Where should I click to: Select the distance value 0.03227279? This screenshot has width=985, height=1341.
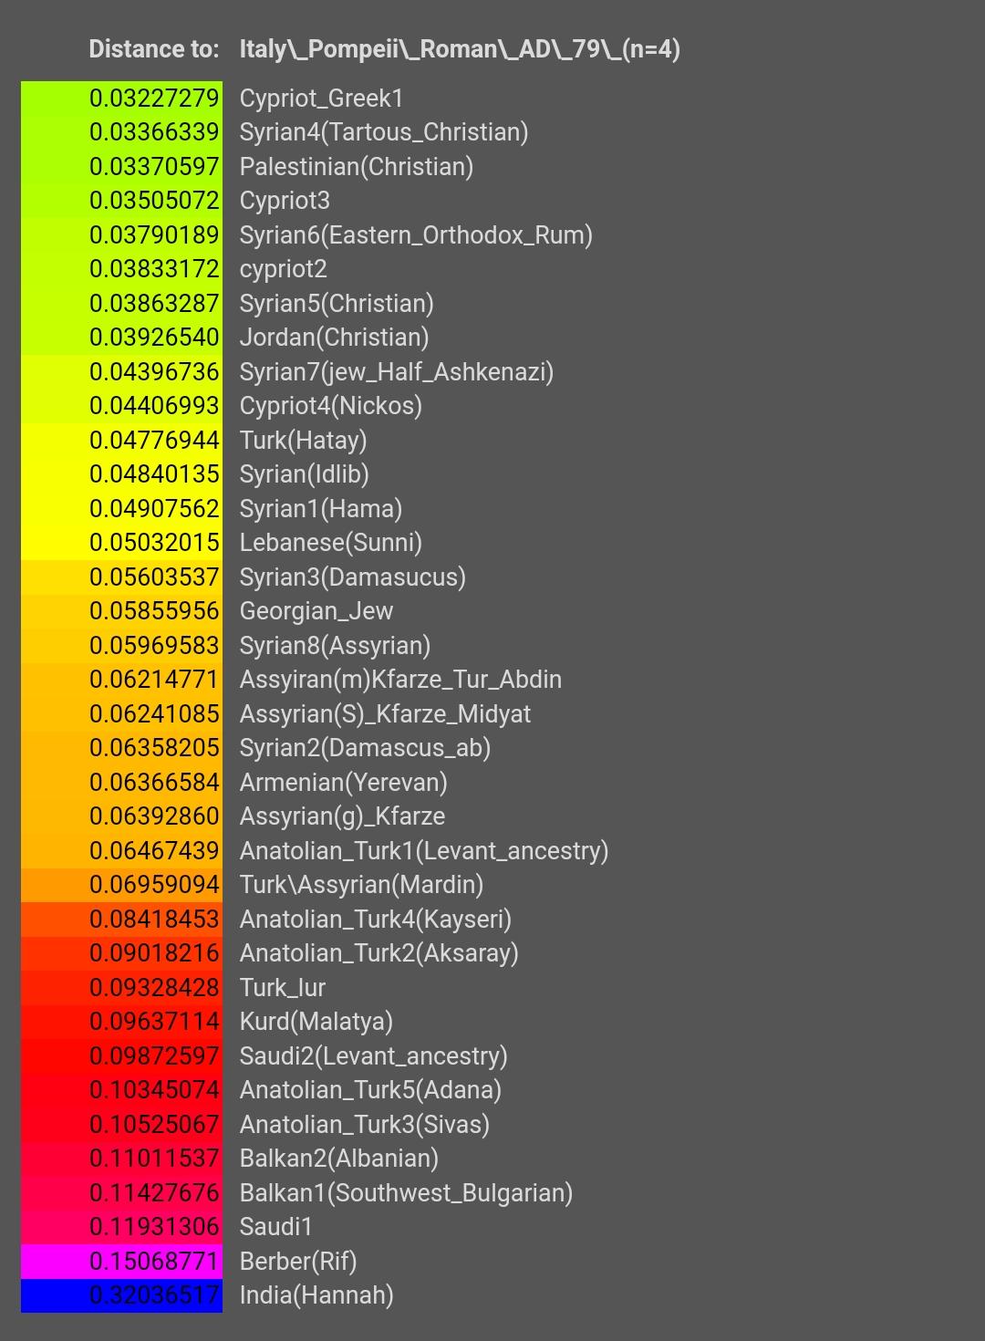pos(154,98)
